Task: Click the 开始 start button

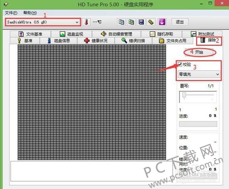Action: tap(199, 52)
